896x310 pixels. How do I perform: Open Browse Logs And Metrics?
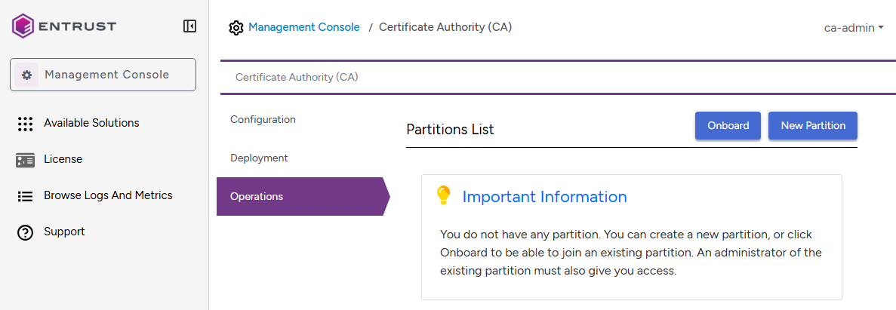tap(108, 195)
